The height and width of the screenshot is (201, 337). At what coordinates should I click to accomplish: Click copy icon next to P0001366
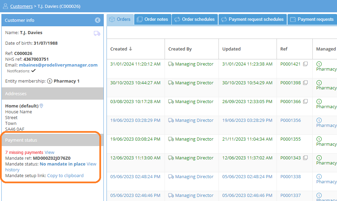[305, 101]
